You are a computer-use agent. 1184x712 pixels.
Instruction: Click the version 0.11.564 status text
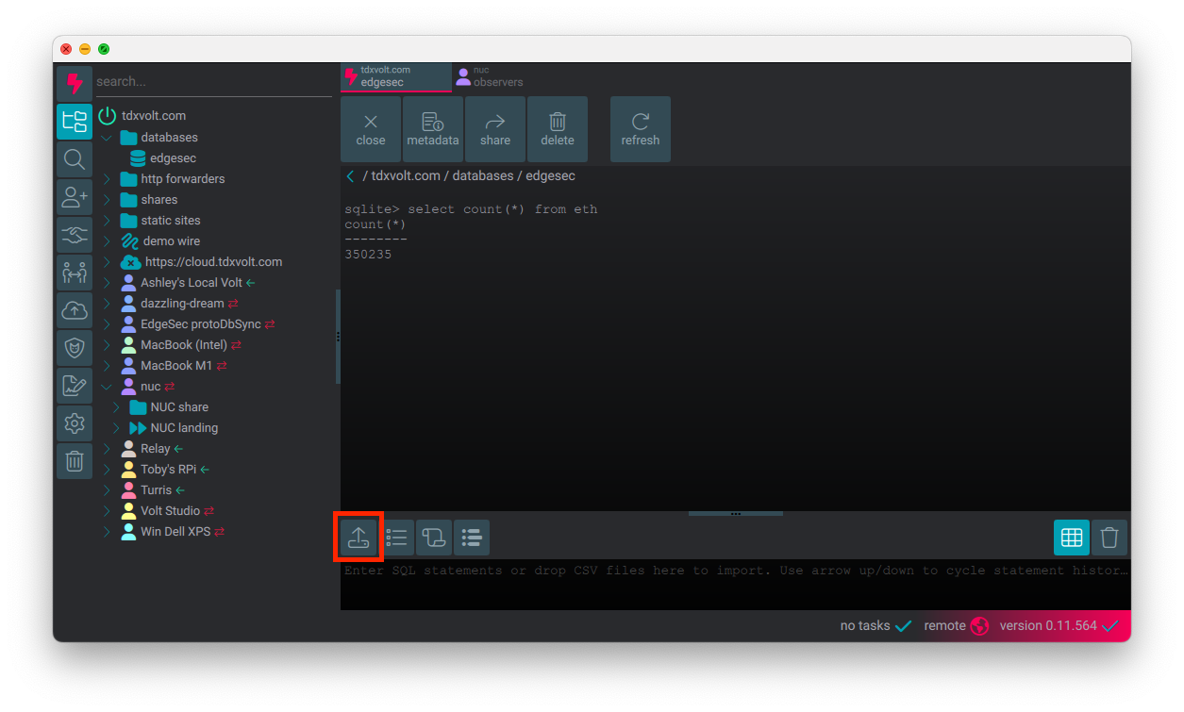1048,625
